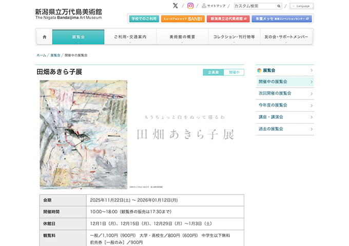Click the サイトマップ person icon

coord(204,6)
